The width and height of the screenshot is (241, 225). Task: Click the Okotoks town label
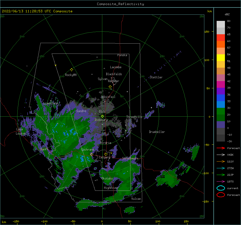click(x=107, y=178)
